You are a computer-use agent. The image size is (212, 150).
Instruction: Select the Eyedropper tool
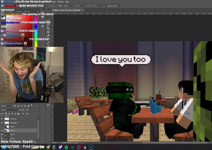[48, 36]
